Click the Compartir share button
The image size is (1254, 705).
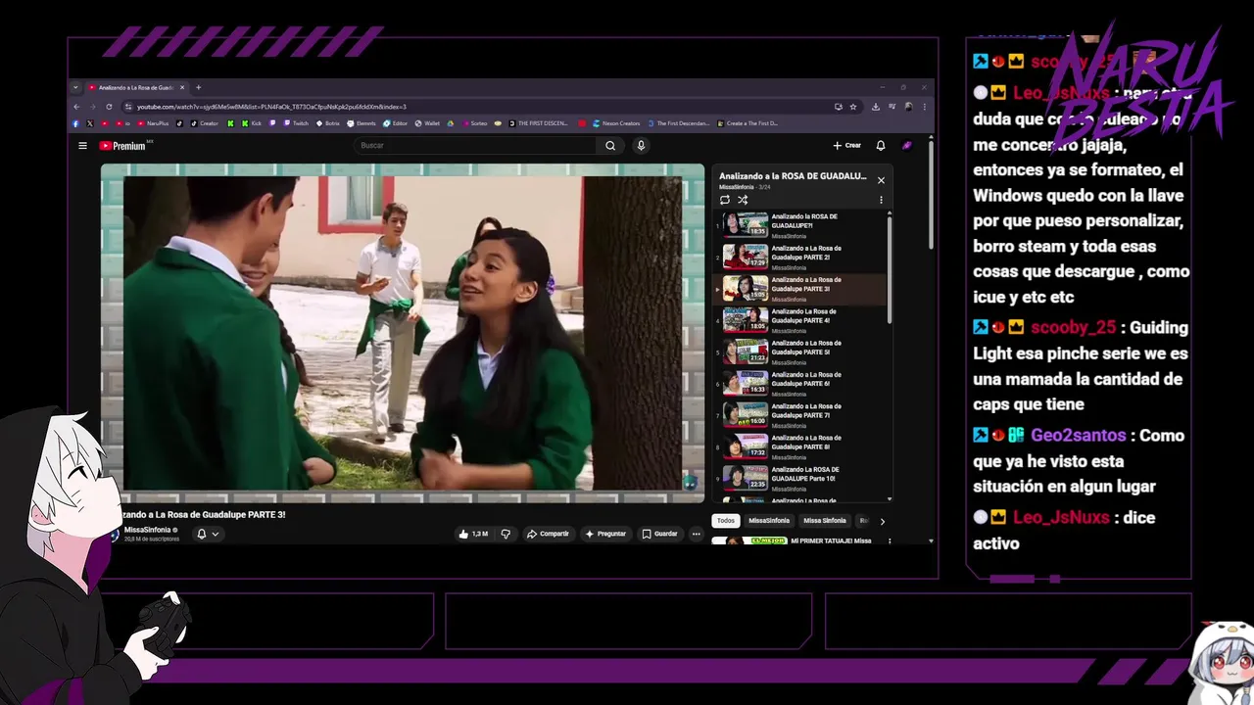(x=548, y=534)
